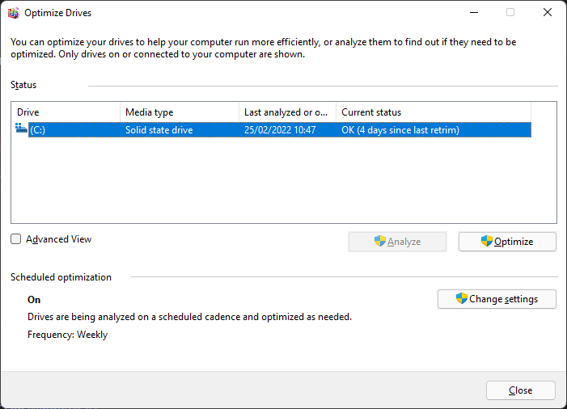
Task: Click the C: drive icon
Action: click(21, 129)
